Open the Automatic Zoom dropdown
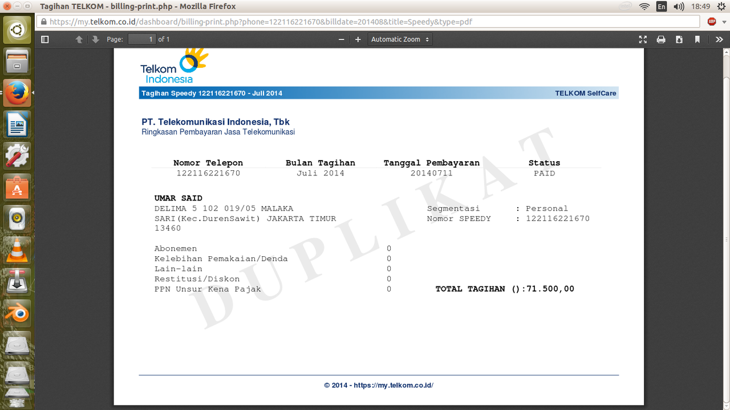The width and height of the screenshot is (730, 410). tap(400, 39)
